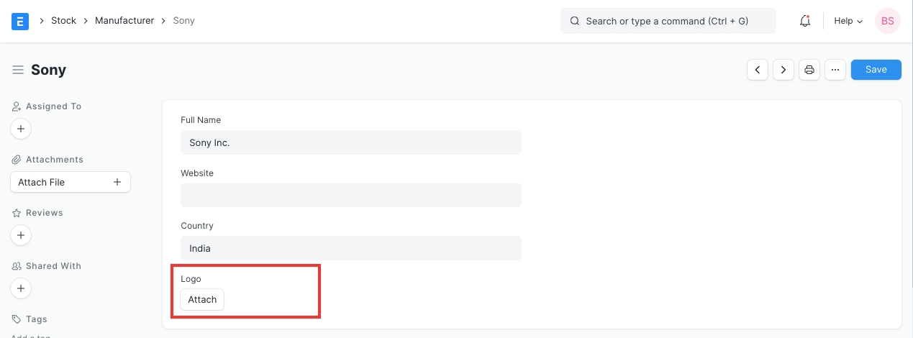Viewport: 913px width, 338px height.
Task: Navigate to Manufacturer breadcrumb
Action: click(124, 21)
